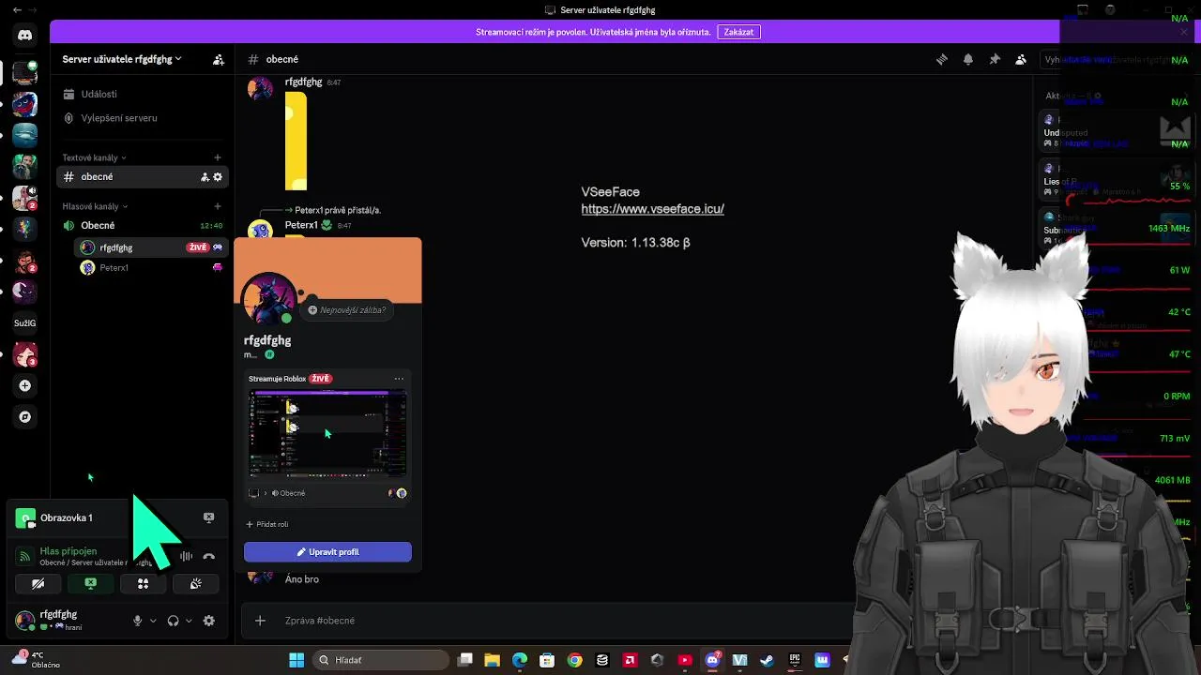This screenshot has height=675, width=1201.
Task: Go back with the title bar arrow
Action: click(17, 10)
